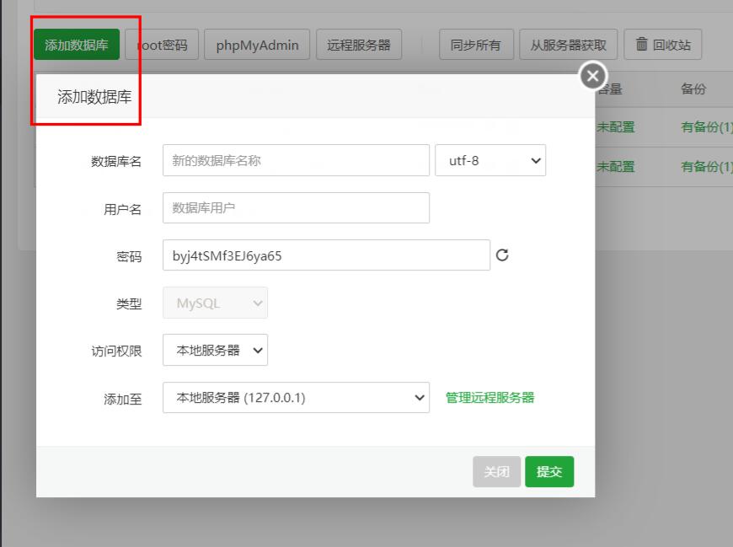
Task: Click second row 有备份(1) link
Action: (706, 166)
